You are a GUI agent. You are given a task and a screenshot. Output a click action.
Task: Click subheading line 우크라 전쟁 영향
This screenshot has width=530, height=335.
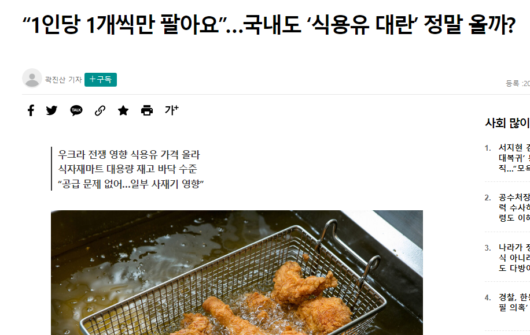(129, 155)
